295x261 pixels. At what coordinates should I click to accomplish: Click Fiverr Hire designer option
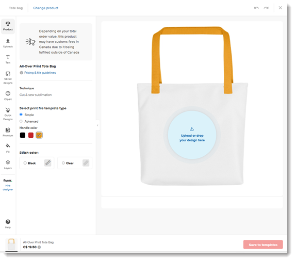point(8,185)
